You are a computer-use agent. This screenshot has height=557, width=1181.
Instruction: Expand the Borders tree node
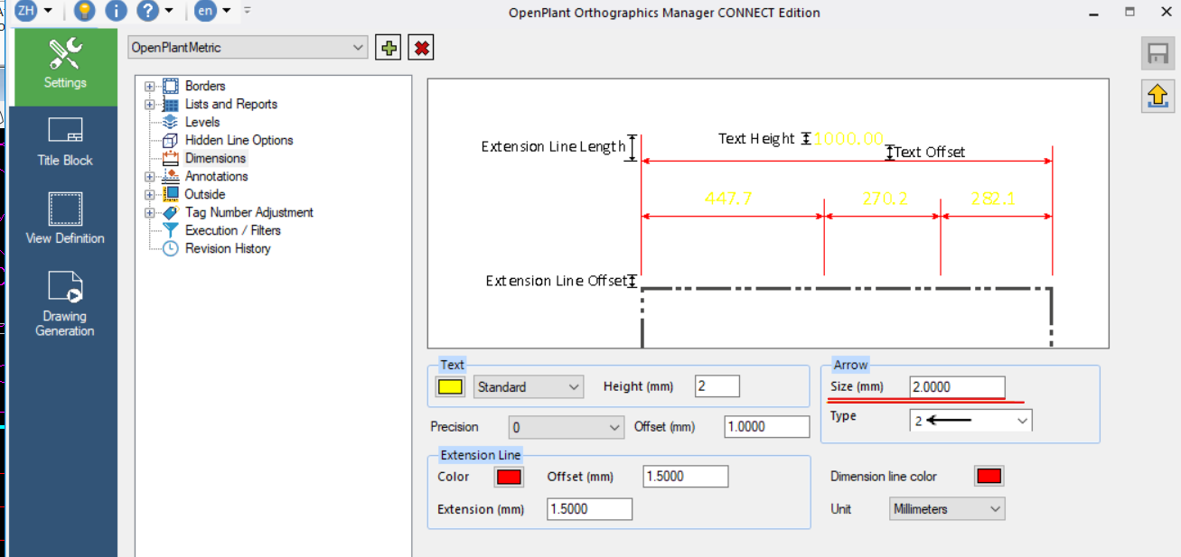pos(150,87)
